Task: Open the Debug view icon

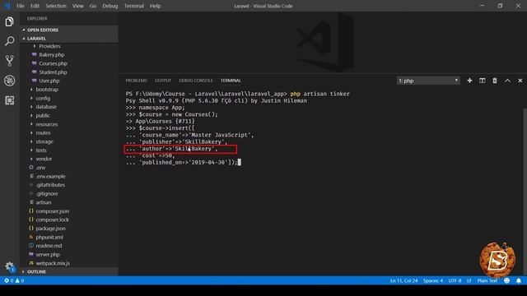Action: [9, 81]
